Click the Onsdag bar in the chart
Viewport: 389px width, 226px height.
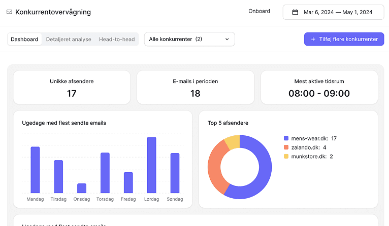click(x=82, y=188)
